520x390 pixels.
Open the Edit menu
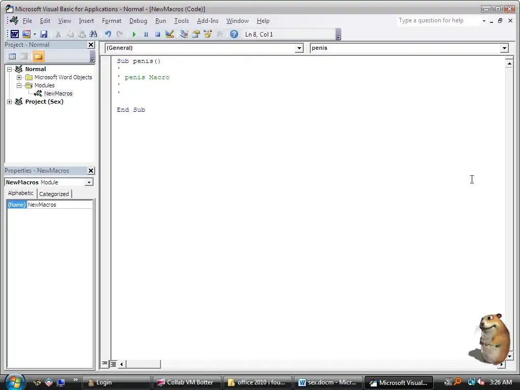coord(45,21)
